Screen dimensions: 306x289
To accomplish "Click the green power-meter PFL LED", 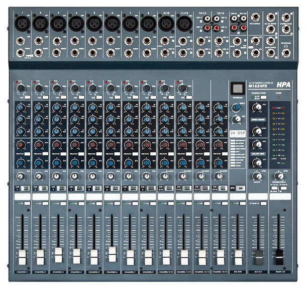I will (283, 163).
